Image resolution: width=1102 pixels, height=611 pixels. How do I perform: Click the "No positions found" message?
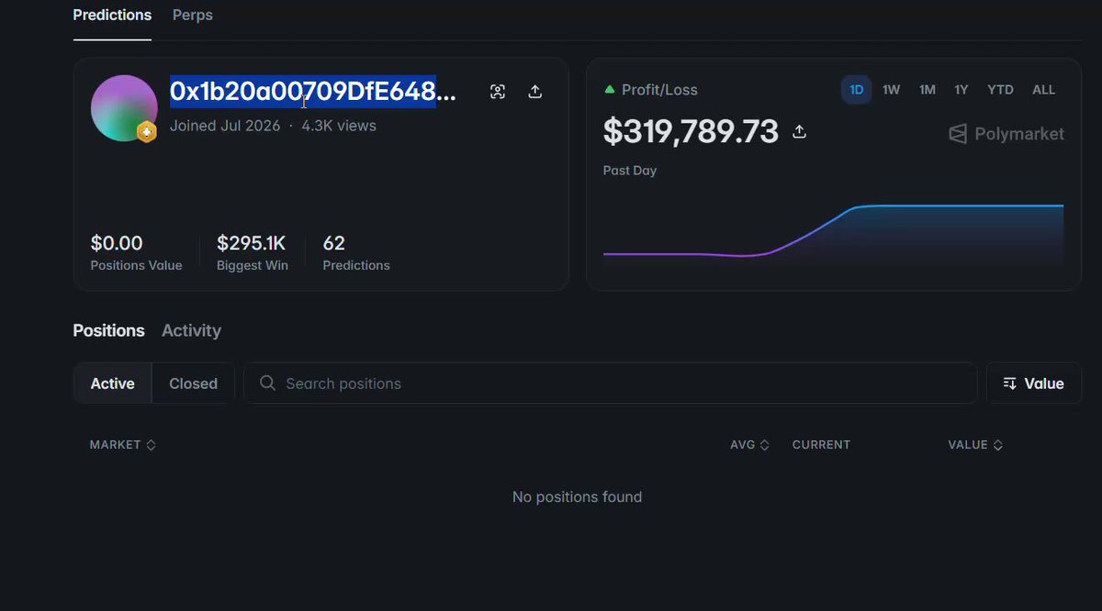click(x=577, y=497)
